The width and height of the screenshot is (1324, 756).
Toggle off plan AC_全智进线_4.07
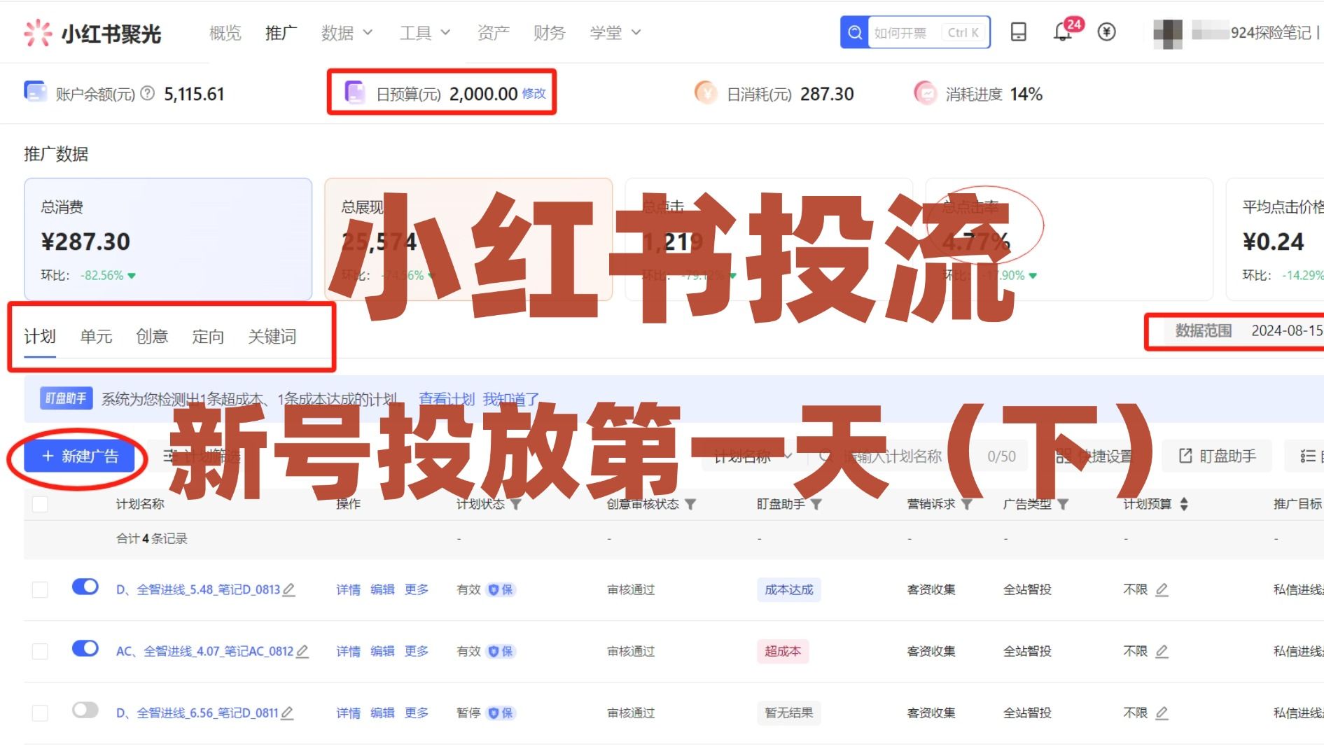click(85, 648)
